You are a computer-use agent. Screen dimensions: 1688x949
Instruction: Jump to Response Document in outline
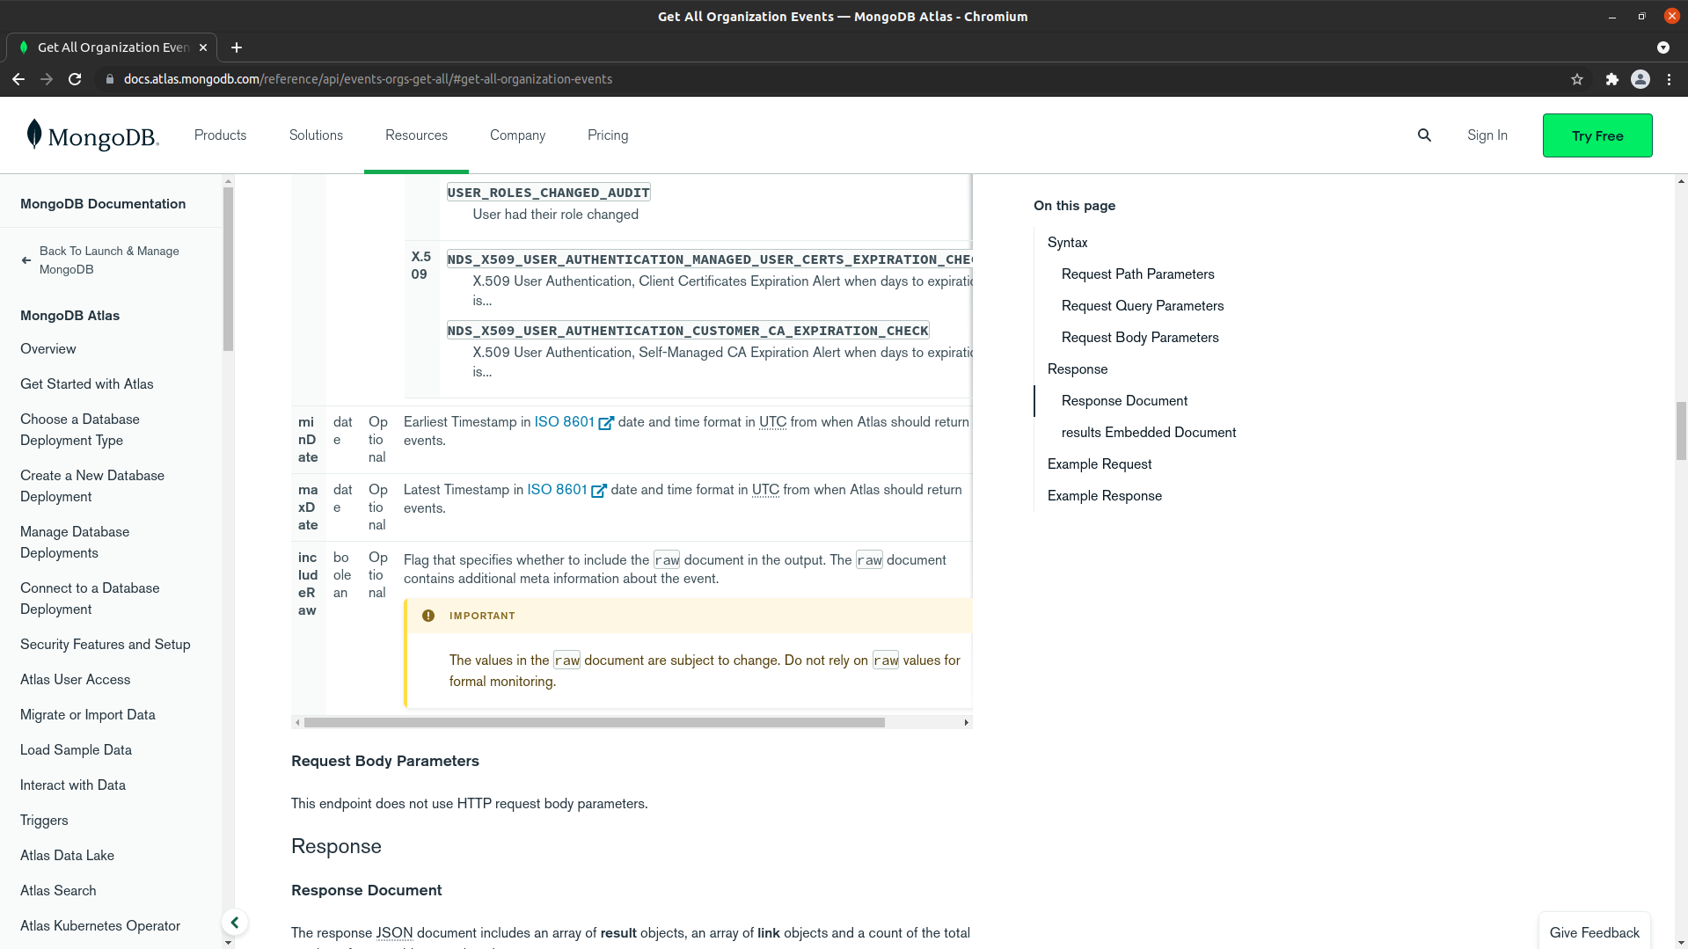pos(1124,401)
